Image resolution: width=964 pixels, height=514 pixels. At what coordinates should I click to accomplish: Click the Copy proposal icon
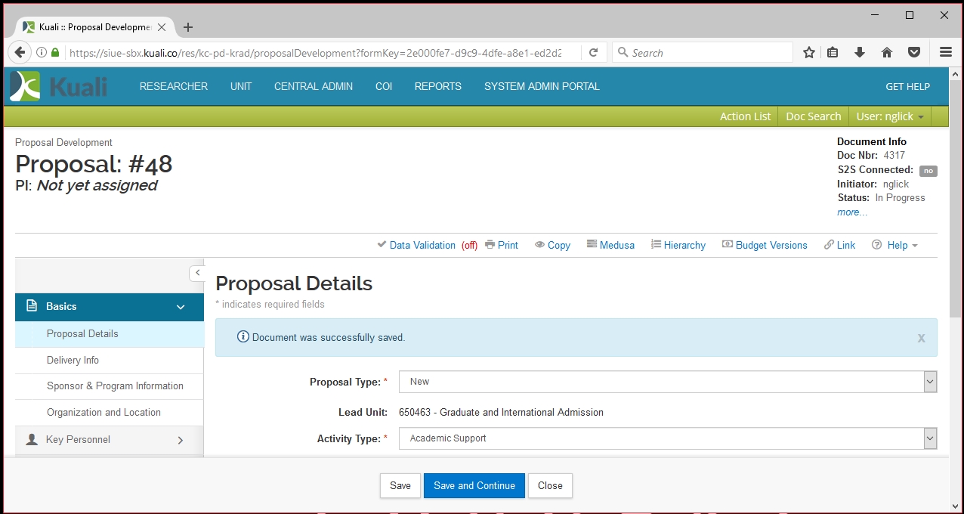[x=552, y=245]
